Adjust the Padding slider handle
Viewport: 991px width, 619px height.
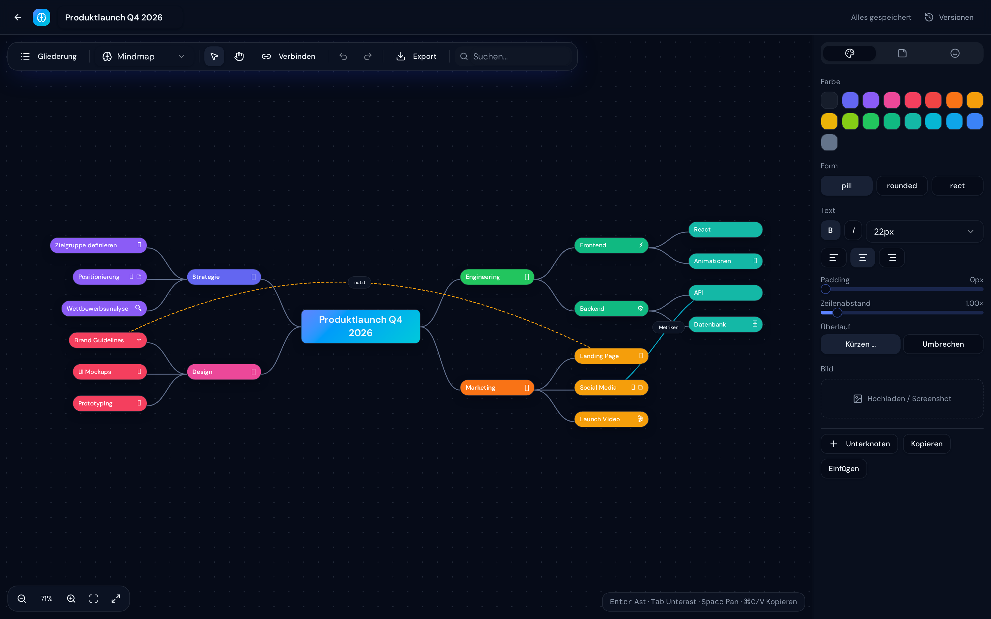pos(826,289)
